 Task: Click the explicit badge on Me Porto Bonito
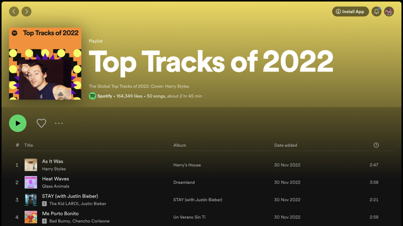(44, 221)
